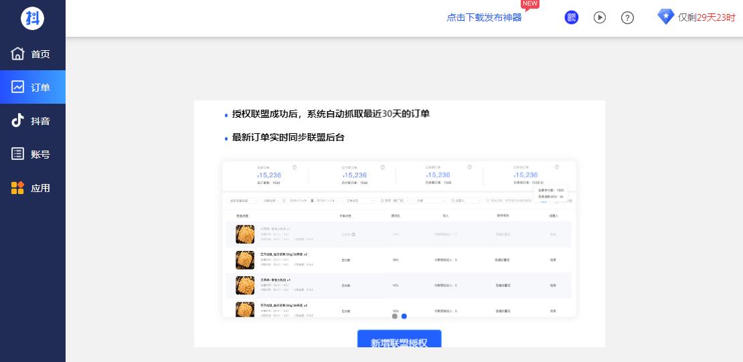
Task: Click the 仅剩29天23时 remaining time text
Action: (x=706, y=17)
